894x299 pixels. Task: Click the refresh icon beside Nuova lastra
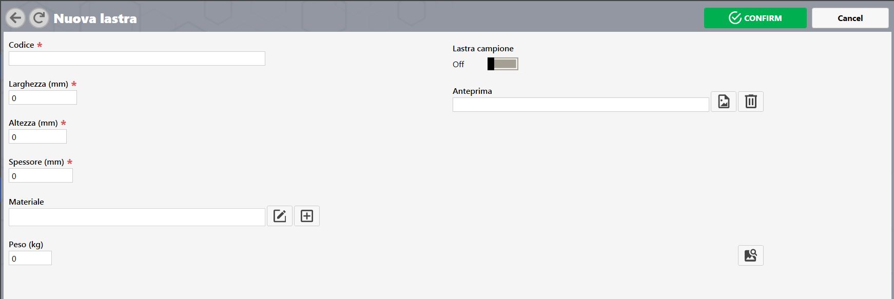(x=39, y=18)
